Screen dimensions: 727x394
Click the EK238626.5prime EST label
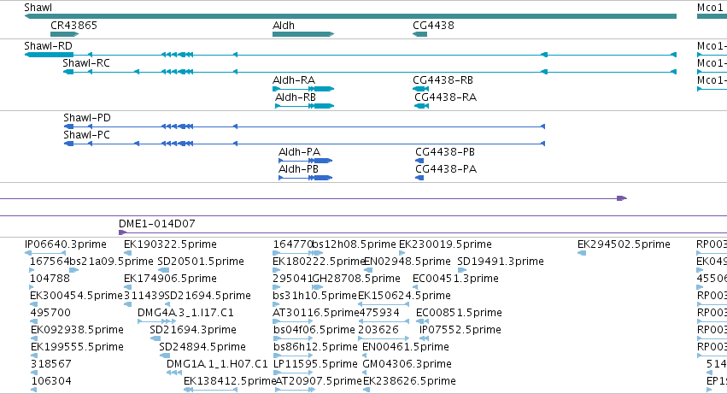click(409, 381)
